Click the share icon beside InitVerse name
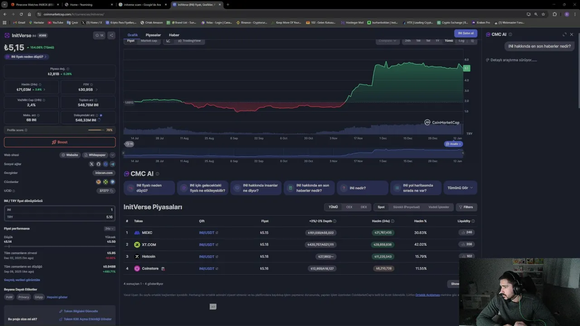Screen dimensions: 580x326 111,35
